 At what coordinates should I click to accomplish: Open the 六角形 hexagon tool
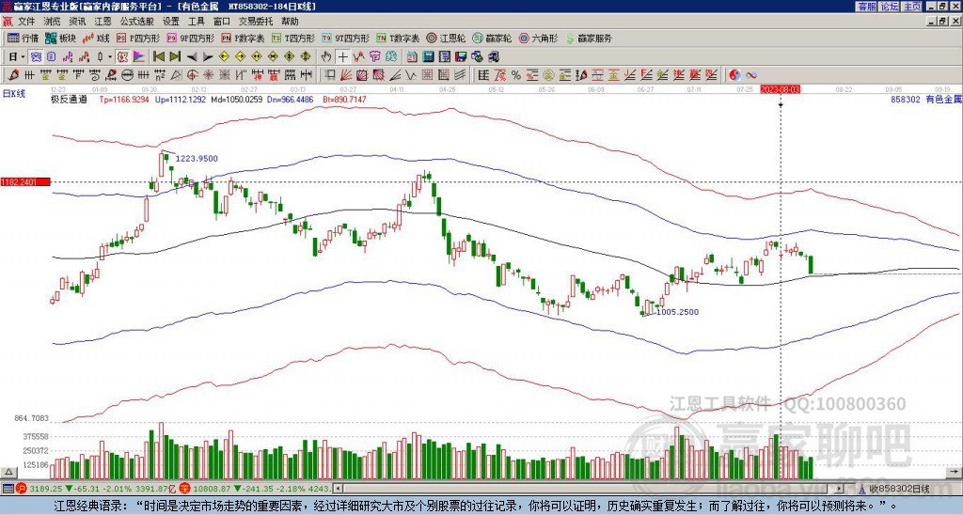[539, 38]
